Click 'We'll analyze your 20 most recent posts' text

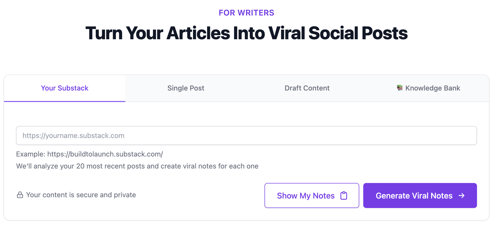[137, 166]
